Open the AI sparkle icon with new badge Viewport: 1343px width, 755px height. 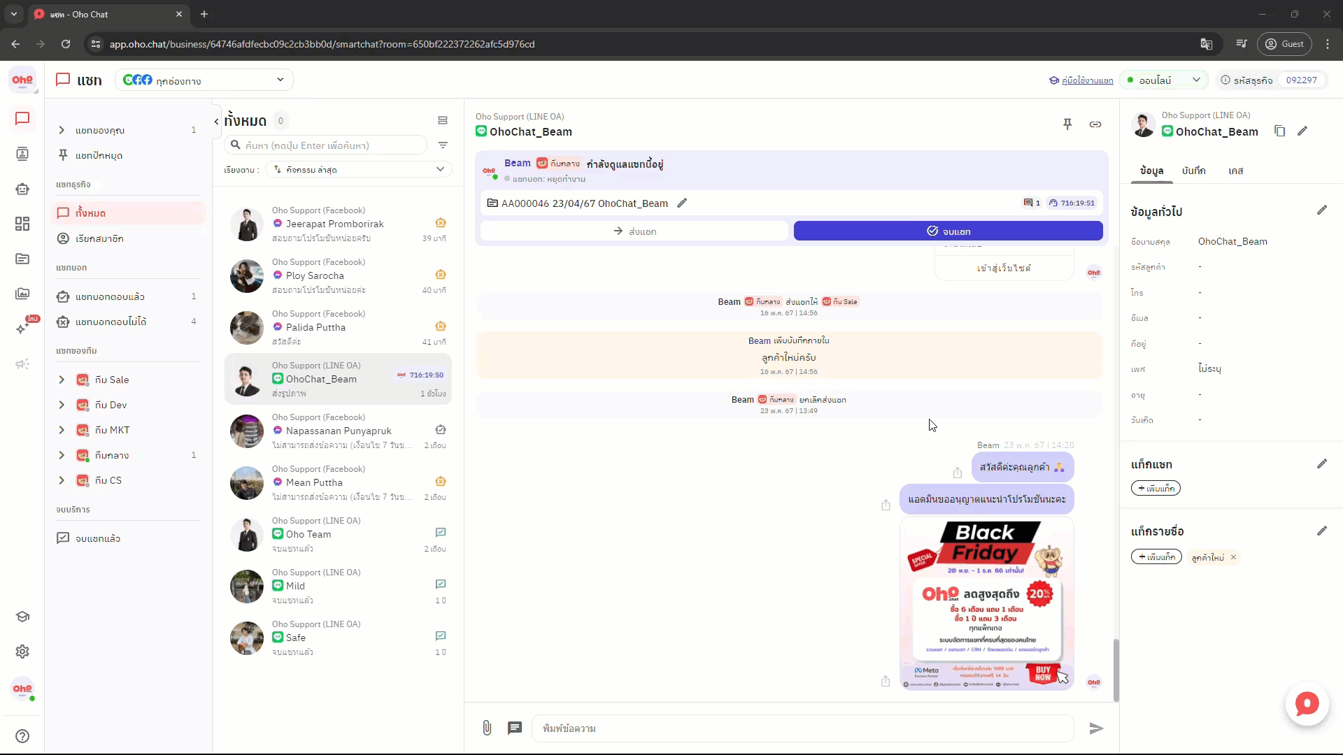coord(24,327)
